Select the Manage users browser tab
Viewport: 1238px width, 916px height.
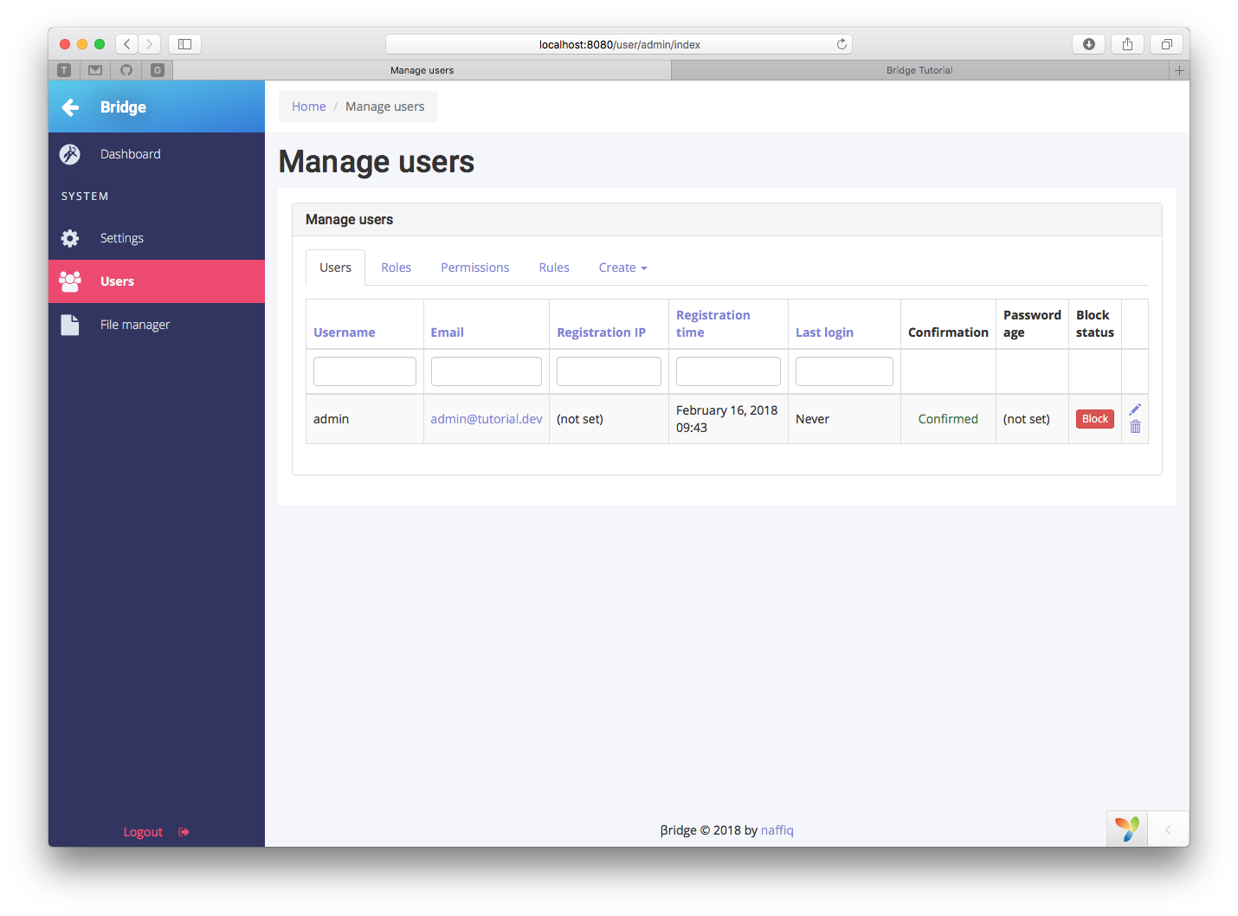pos(422,71)
